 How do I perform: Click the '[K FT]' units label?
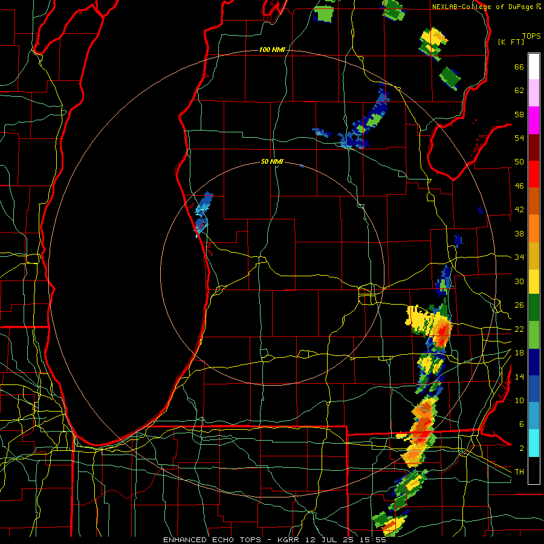511,42
